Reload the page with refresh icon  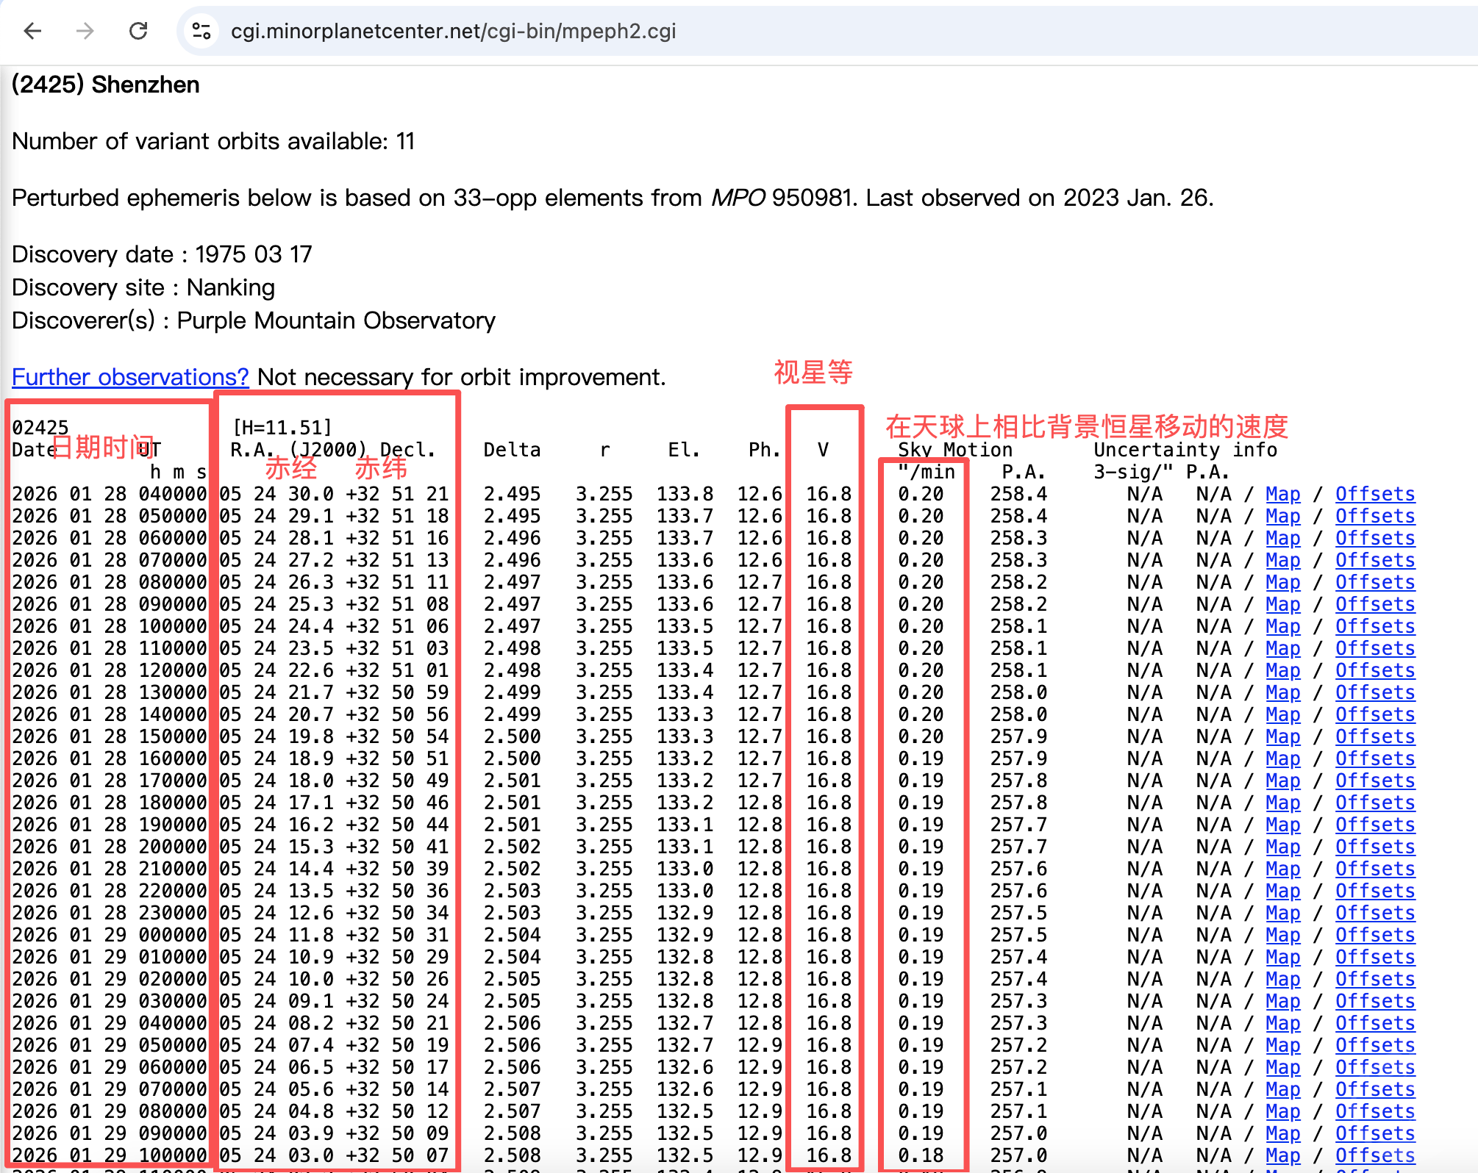(138, 31)
